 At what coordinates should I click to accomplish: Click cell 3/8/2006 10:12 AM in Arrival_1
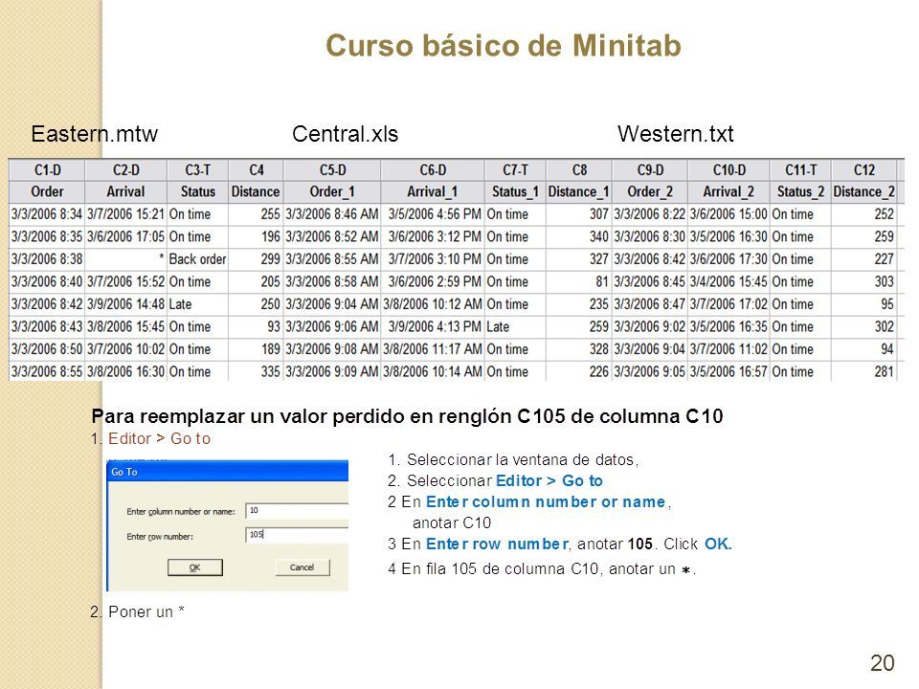point(433,304)
